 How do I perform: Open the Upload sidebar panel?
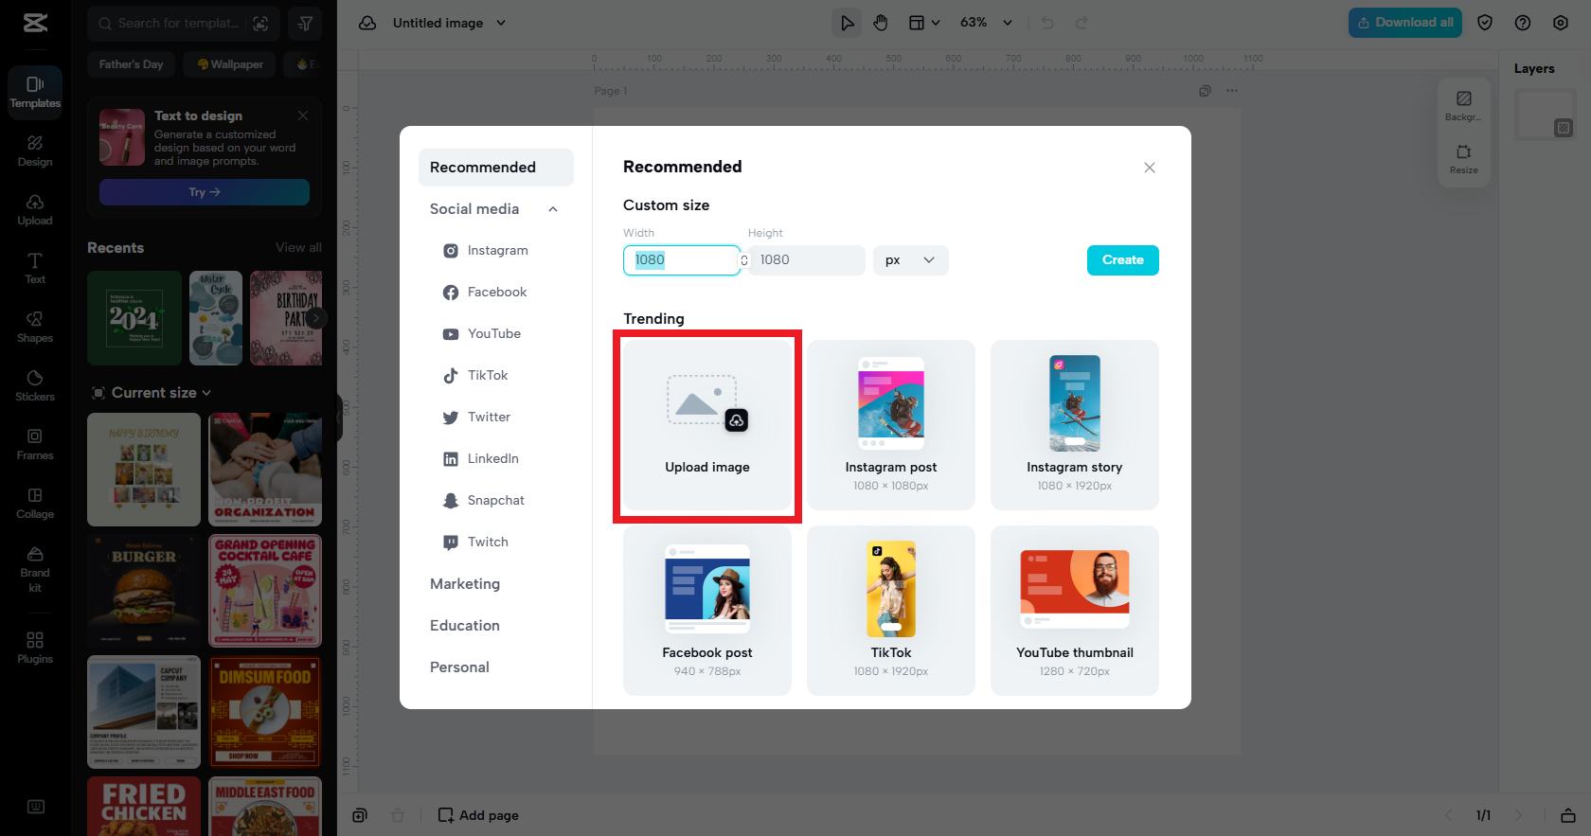tap(35, 210)
